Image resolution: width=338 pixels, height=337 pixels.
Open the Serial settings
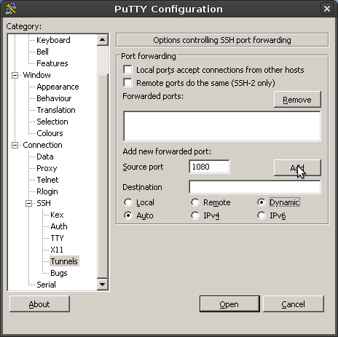tap(46, 285)
